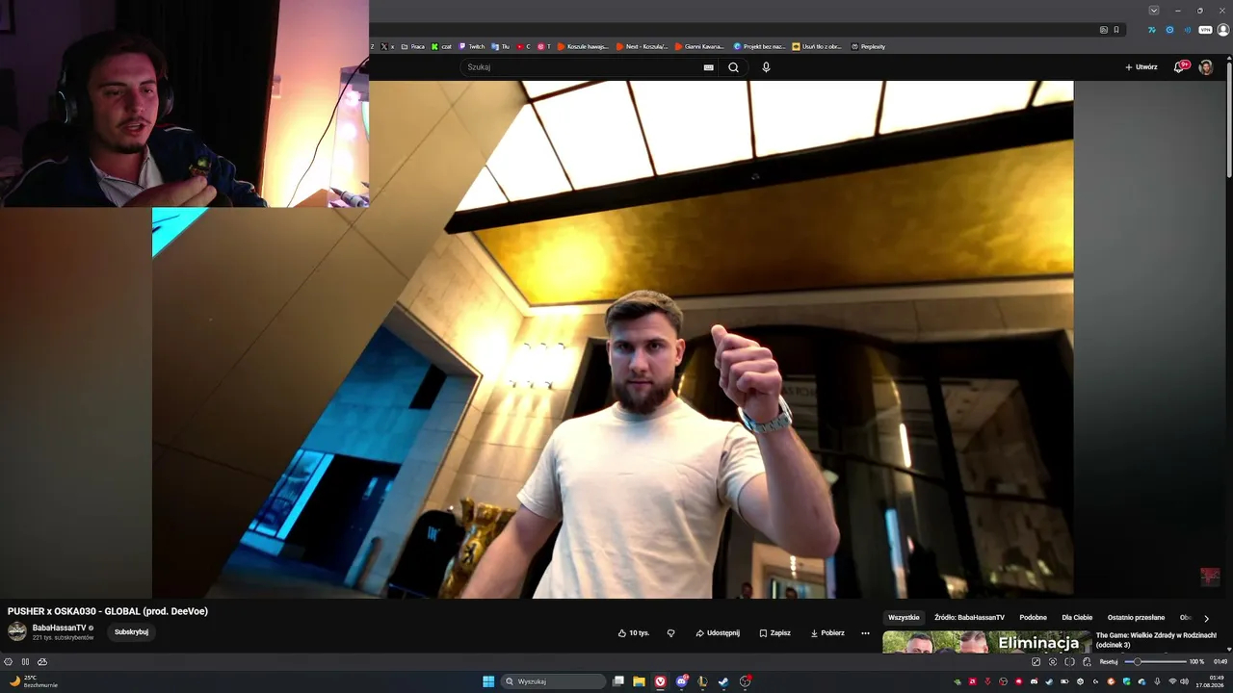Toggle the browser VPN badge
1233x693 pixels.
(x=1205, y=30)
